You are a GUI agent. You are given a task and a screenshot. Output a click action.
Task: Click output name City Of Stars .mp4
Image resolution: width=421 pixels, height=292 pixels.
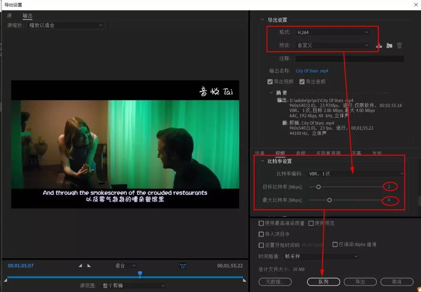point(312,71)
